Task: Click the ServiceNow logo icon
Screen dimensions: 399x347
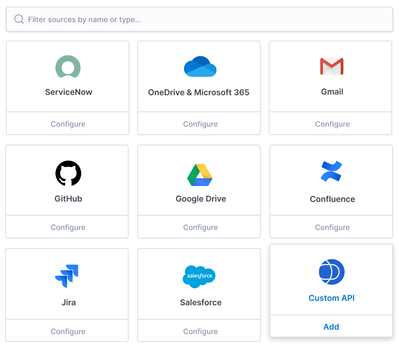Action: tap(68, 66)
